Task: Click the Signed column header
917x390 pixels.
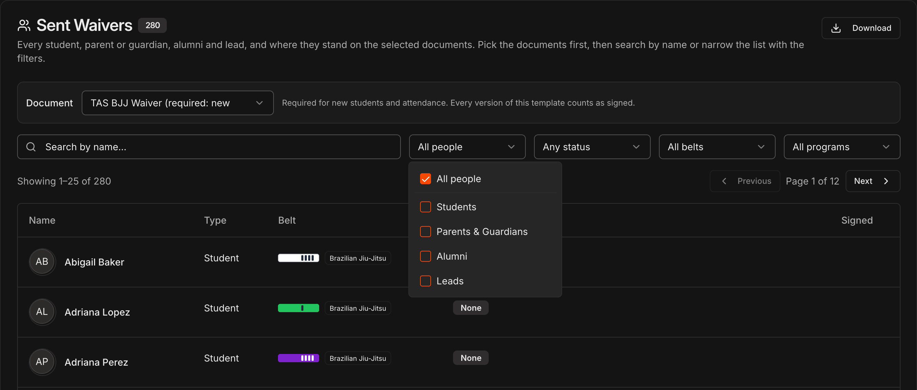Action: coord(857,220)
